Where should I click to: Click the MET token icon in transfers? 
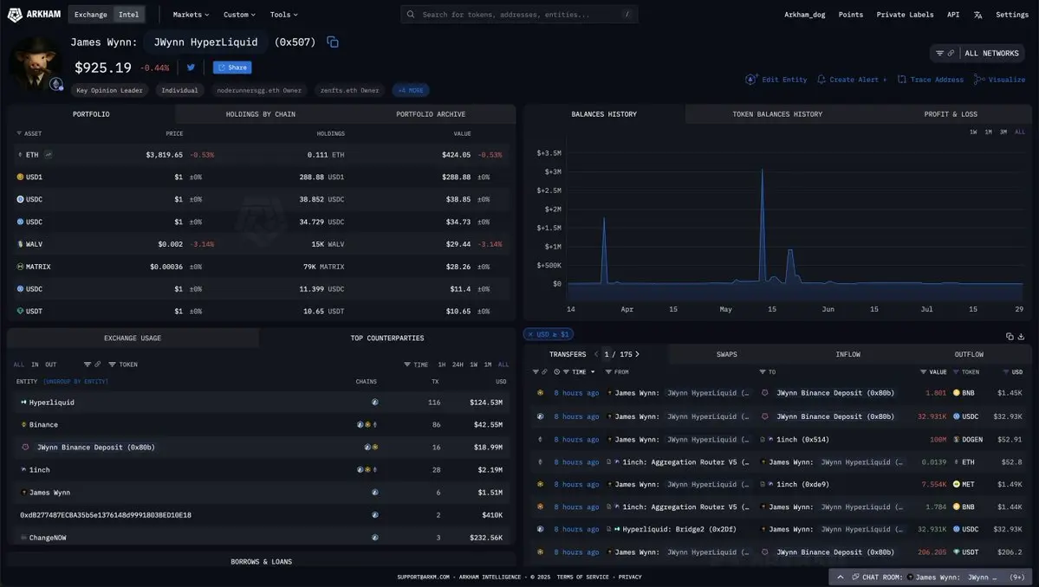click(x=956, y=484)
